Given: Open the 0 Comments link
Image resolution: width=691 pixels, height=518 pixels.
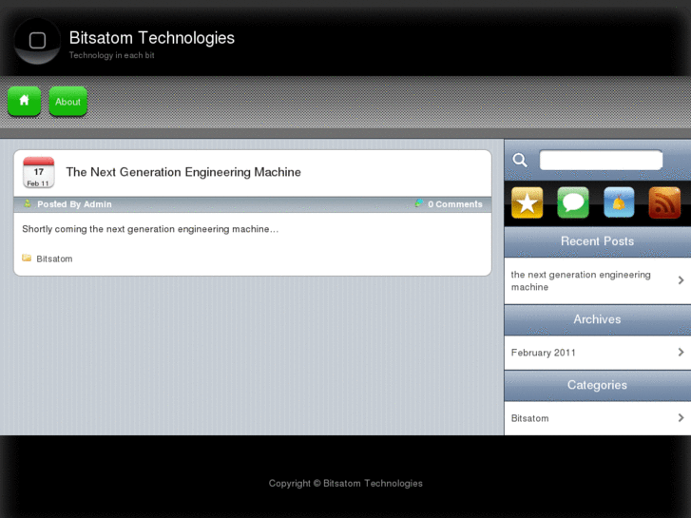Looking at the screenshot, I should pyautogui.click(x=454, y=204).
